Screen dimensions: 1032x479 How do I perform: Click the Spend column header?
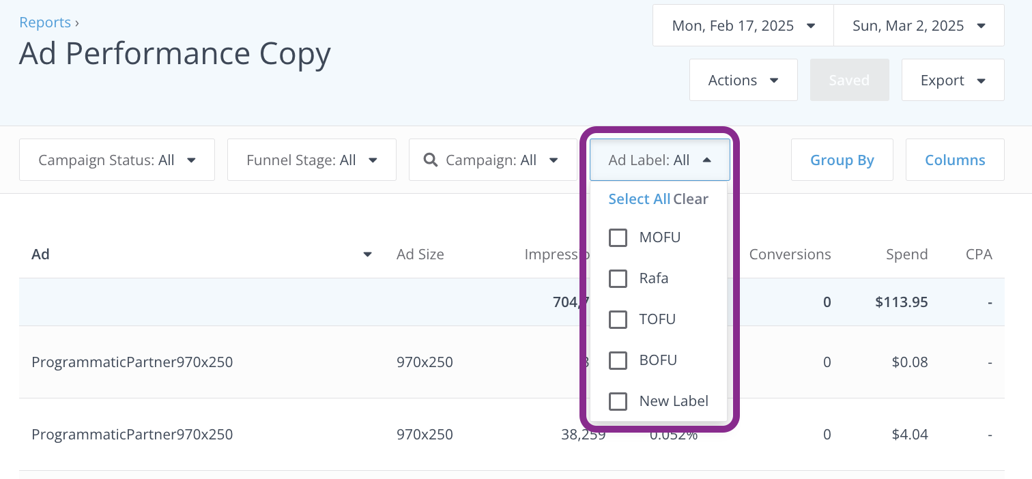click(x=906, y=255)
